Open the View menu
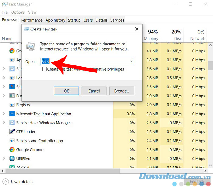Screen dimensions: 213x189 click(x=32, y=12)
